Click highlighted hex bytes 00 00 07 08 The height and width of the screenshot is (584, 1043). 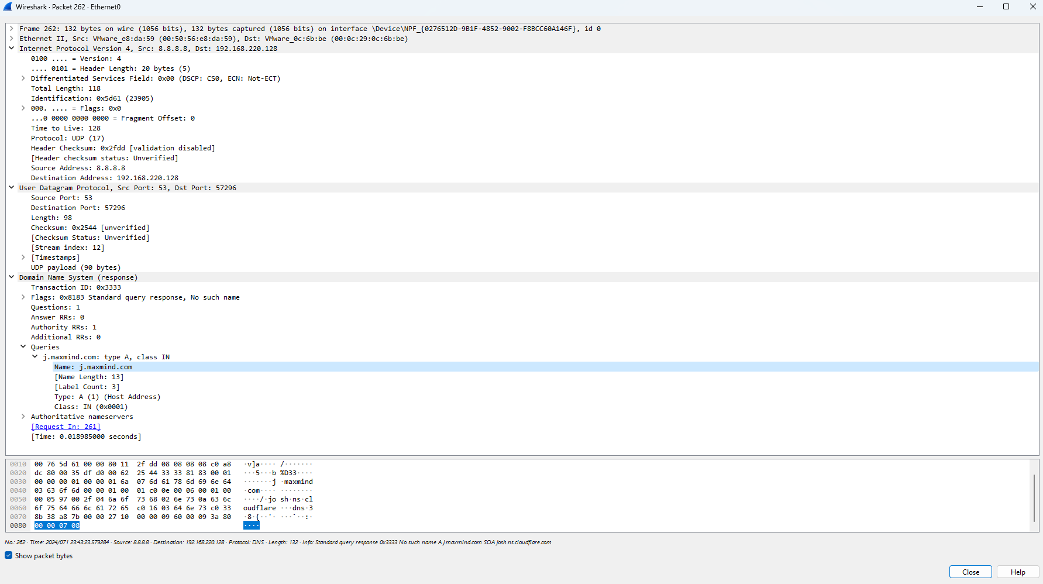(x=57, y=525)
